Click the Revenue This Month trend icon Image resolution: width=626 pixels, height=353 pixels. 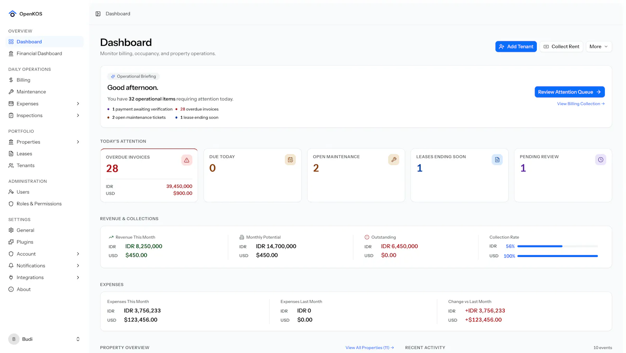coord(111,237)
